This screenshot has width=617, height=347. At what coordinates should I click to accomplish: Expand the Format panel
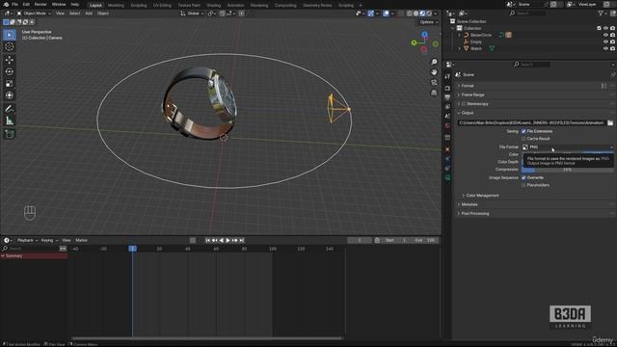[x=468, y=86]
